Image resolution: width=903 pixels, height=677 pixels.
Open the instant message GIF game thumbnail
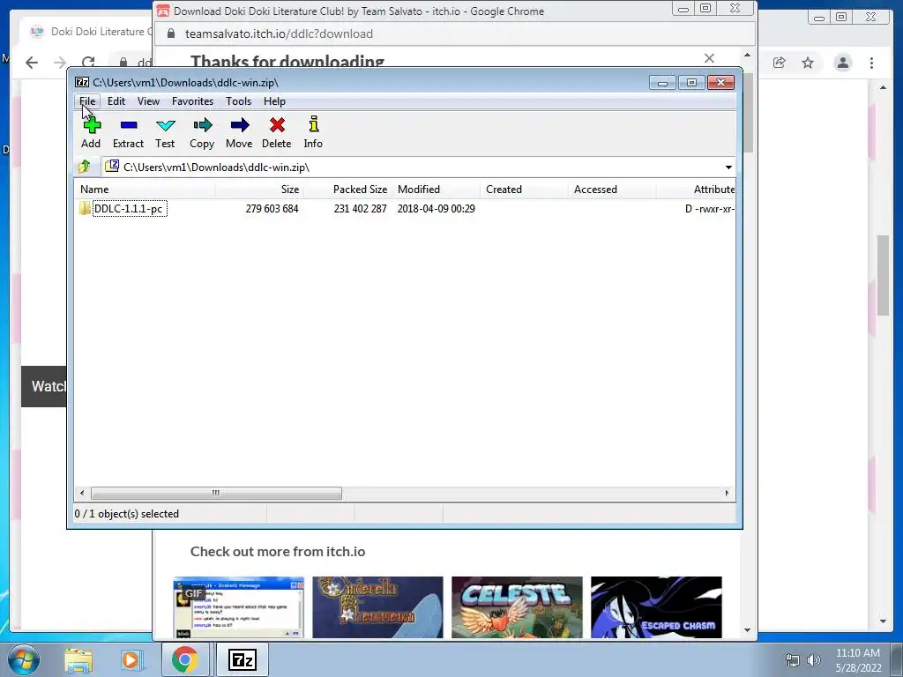click(x=238, y=606)
